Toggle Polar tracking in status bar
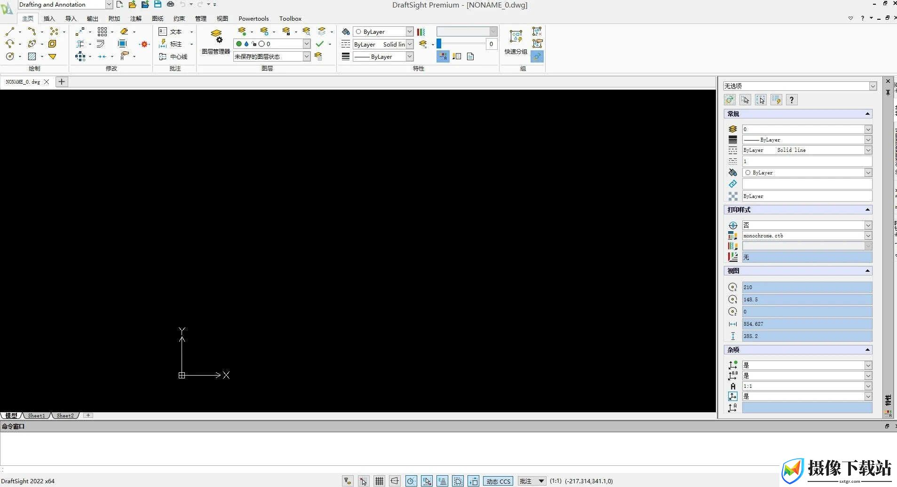The width and height of the screenshot is (897, 487). [411, 481]
